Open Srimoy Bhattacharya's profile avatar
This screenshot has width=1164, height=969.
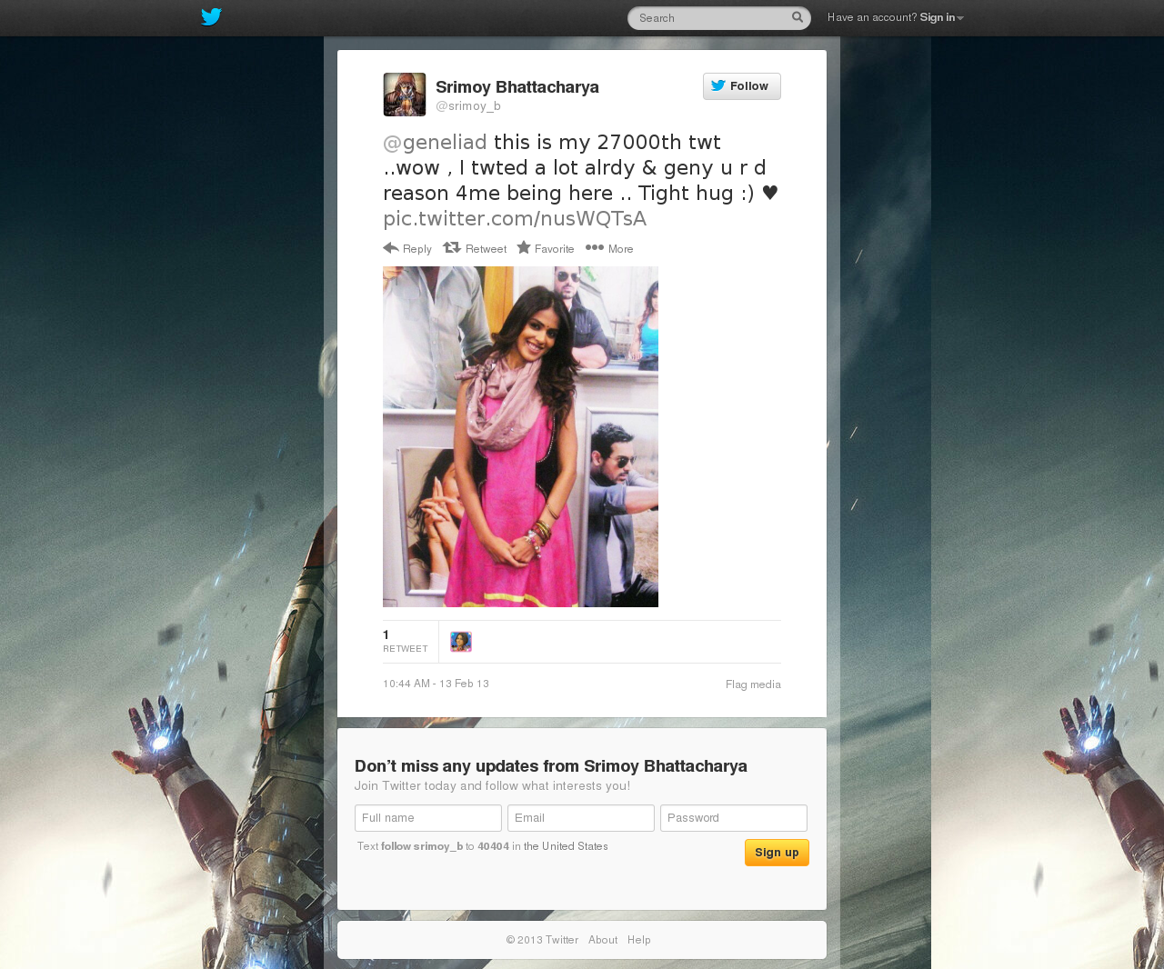point(405,95)
